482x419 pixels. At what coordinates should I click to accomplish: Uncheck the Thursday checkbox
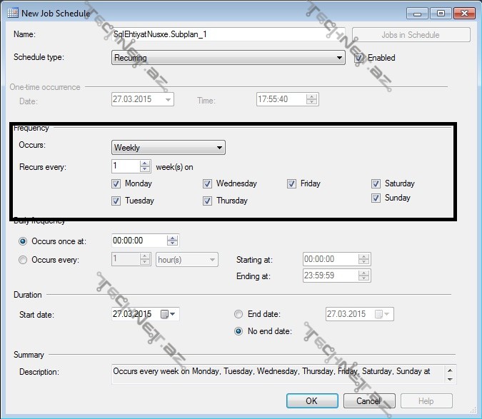(x=207, y=201)
